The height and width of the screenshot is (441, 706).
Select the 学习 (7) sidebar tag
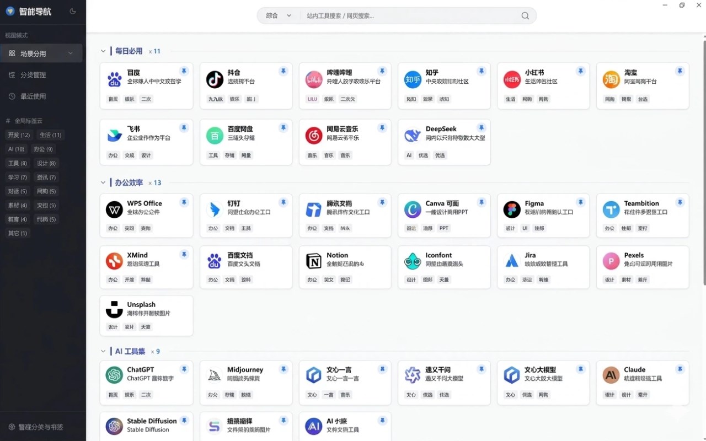pos(17,178)
